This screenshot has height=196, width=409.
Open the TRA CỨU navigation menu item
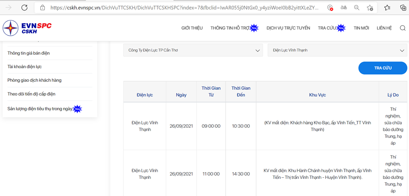325,28
